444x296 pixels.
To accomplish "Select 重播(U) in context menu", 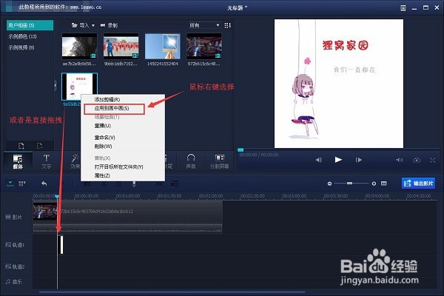I will 103,126.
